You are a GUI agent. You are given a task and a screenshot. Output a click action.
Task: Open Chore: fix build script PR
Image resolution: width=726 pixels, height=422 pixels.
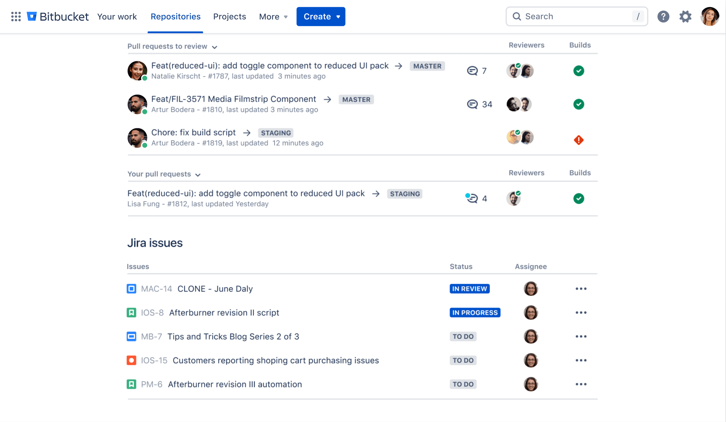coord(193,132)
